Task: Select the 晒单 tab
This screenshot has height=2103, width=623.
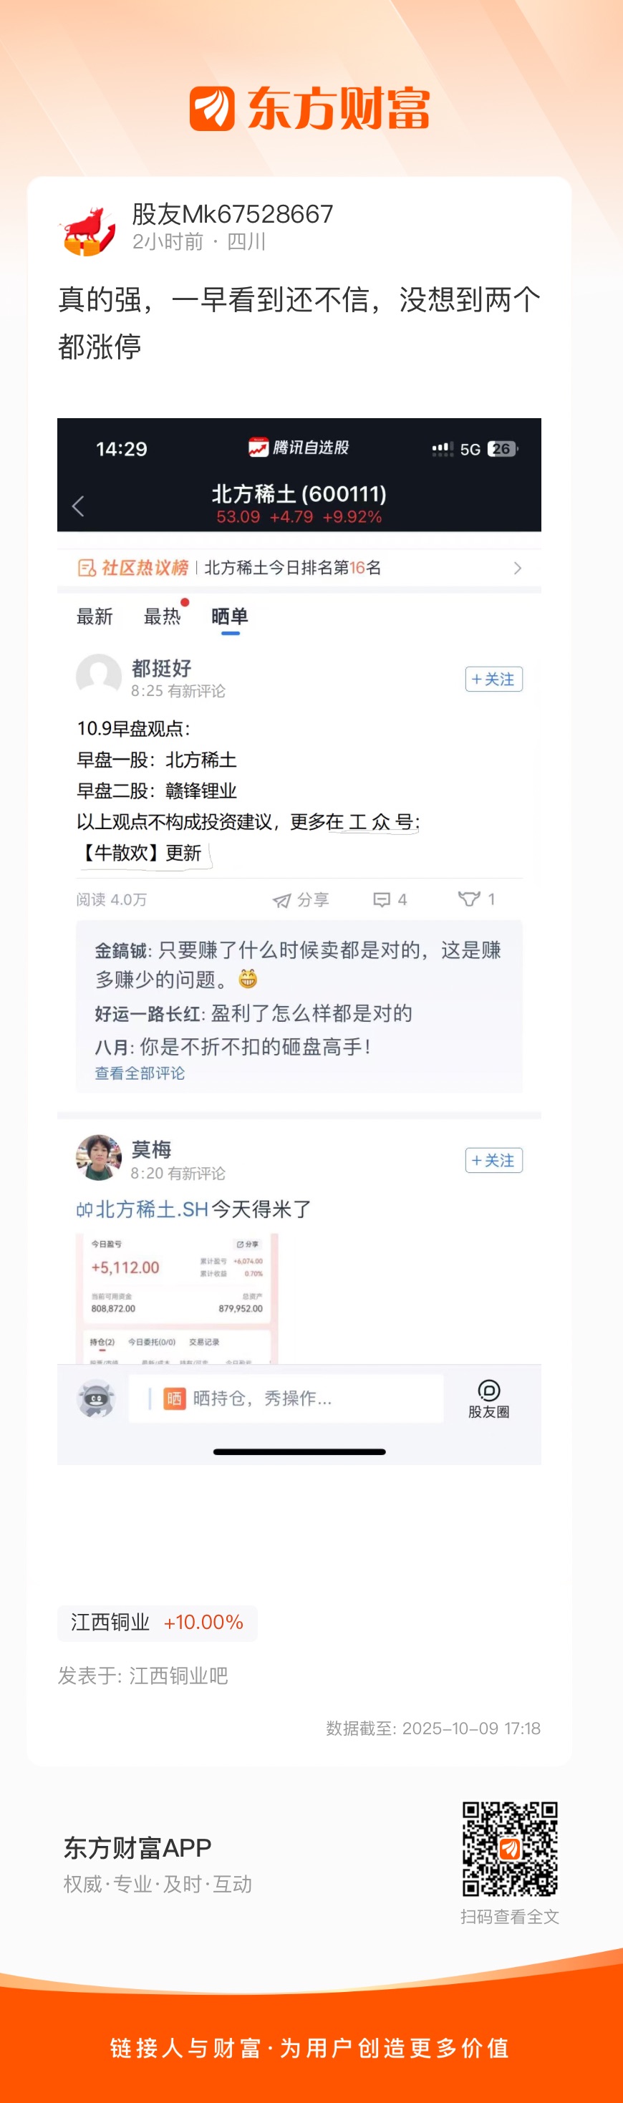Action: 229,617
